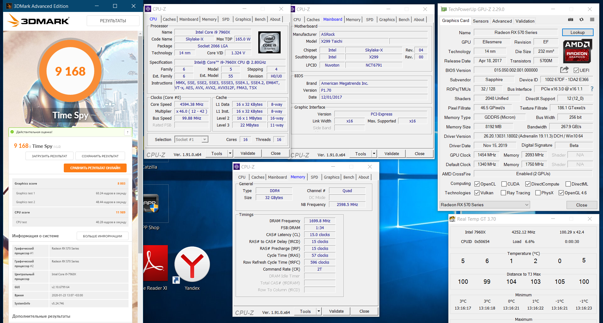Click Driver Version value in GPU-Z
The height and width of the screenshot is (323, 603).
533,136
